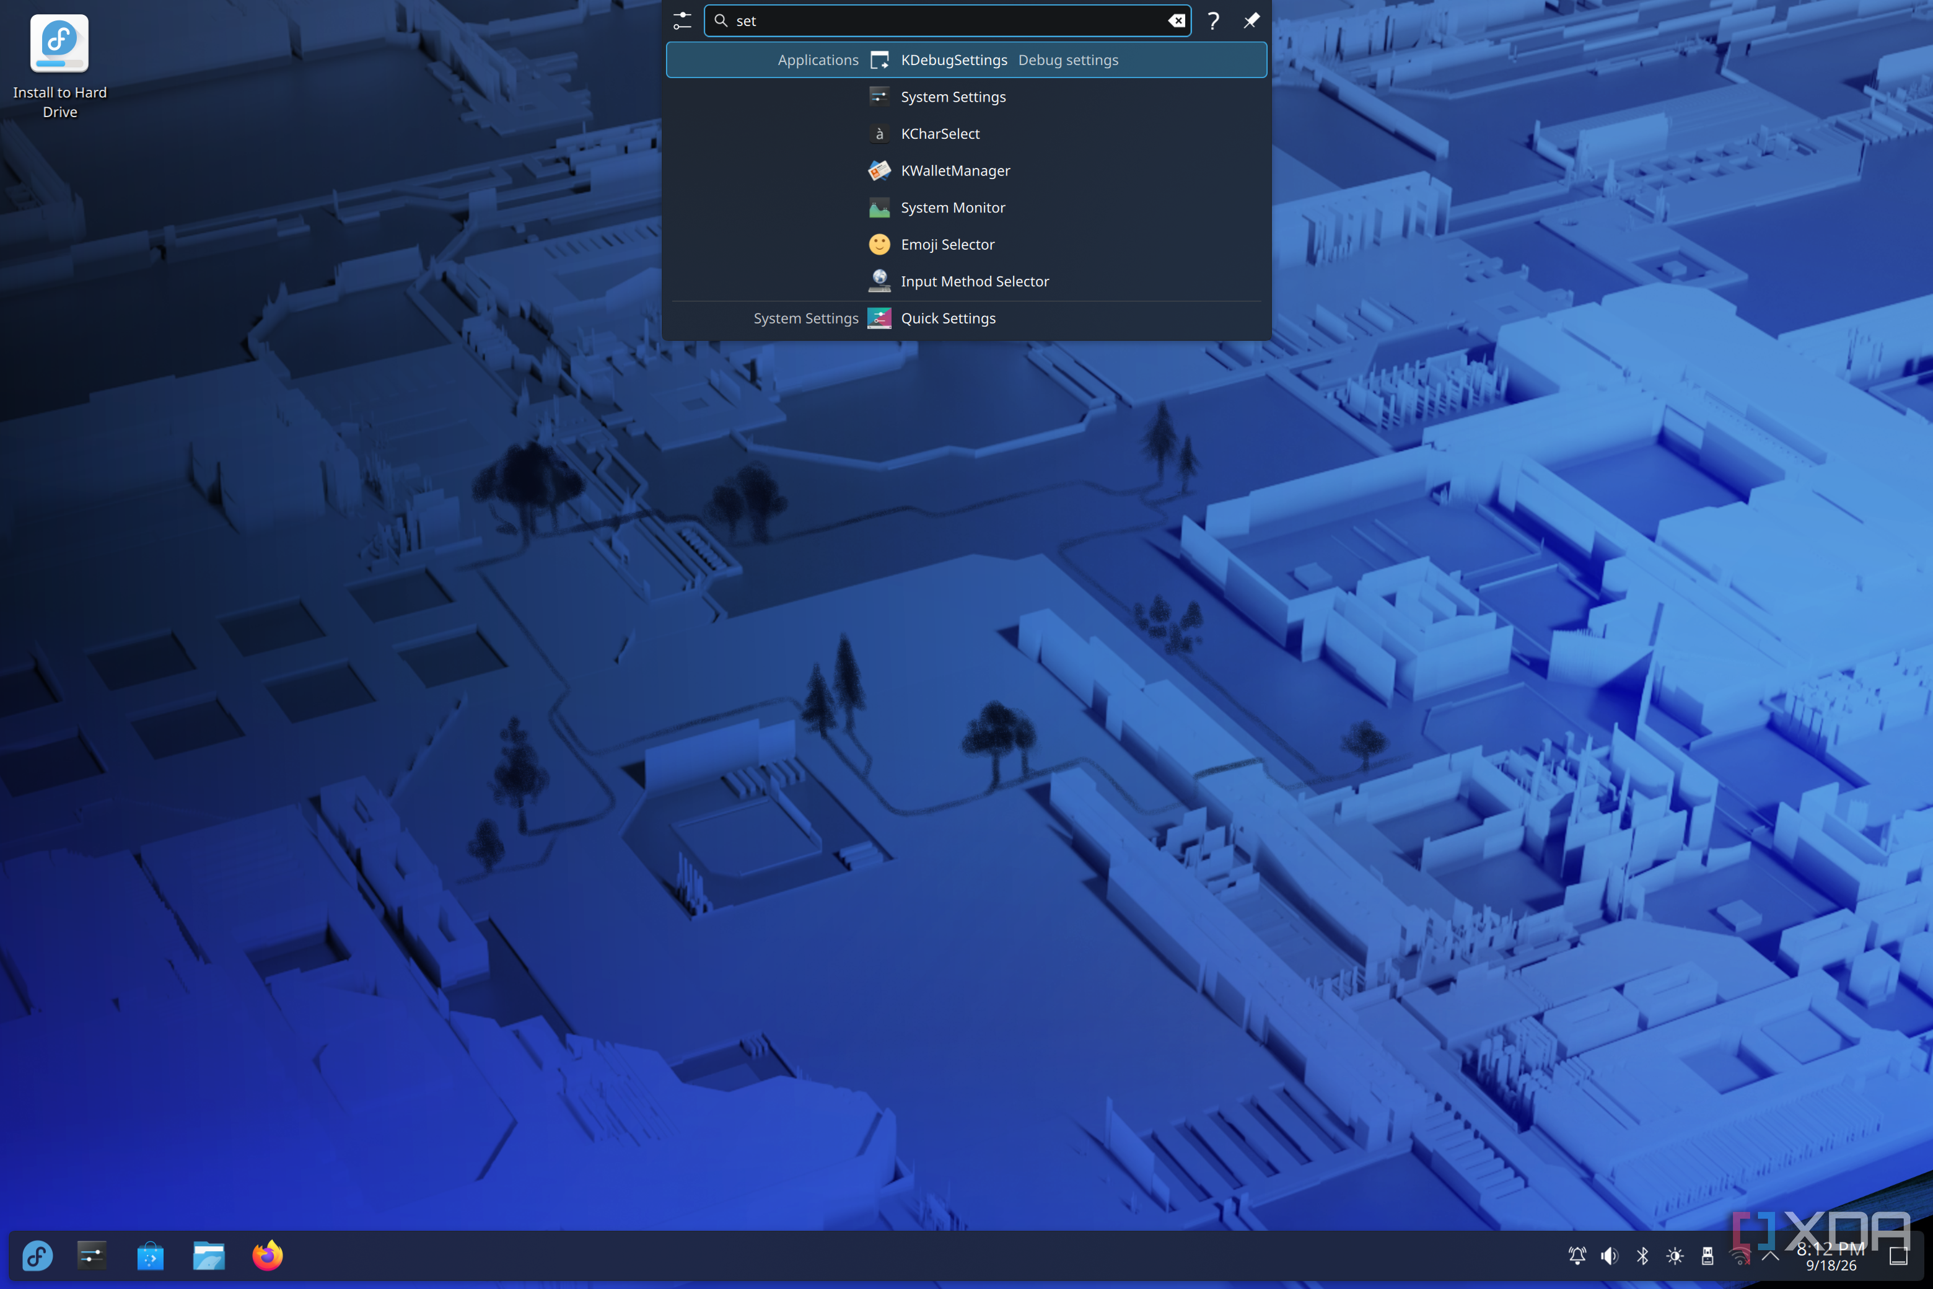Open the clock showing 8:12 PM
The height and width of the screenshot is (1289, 1933).
tap(1830, 1256)
